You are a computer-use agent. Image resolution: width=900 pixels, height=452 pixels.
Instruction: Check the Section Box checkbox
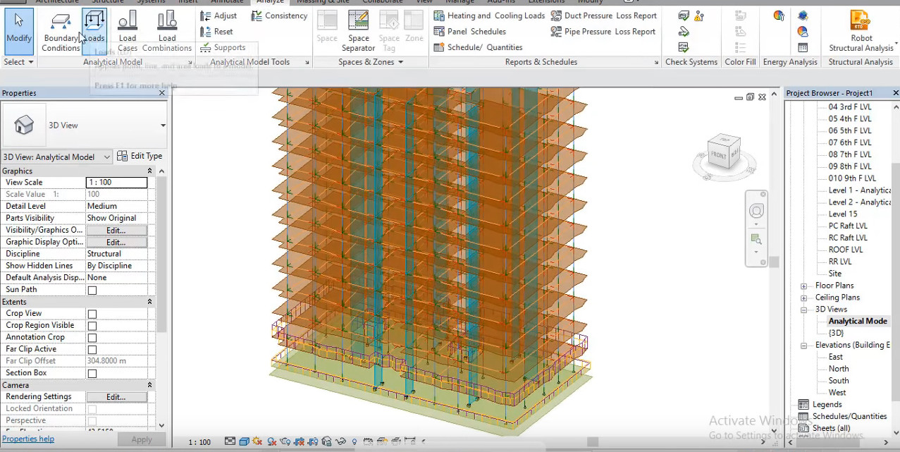tap(92, 373)
